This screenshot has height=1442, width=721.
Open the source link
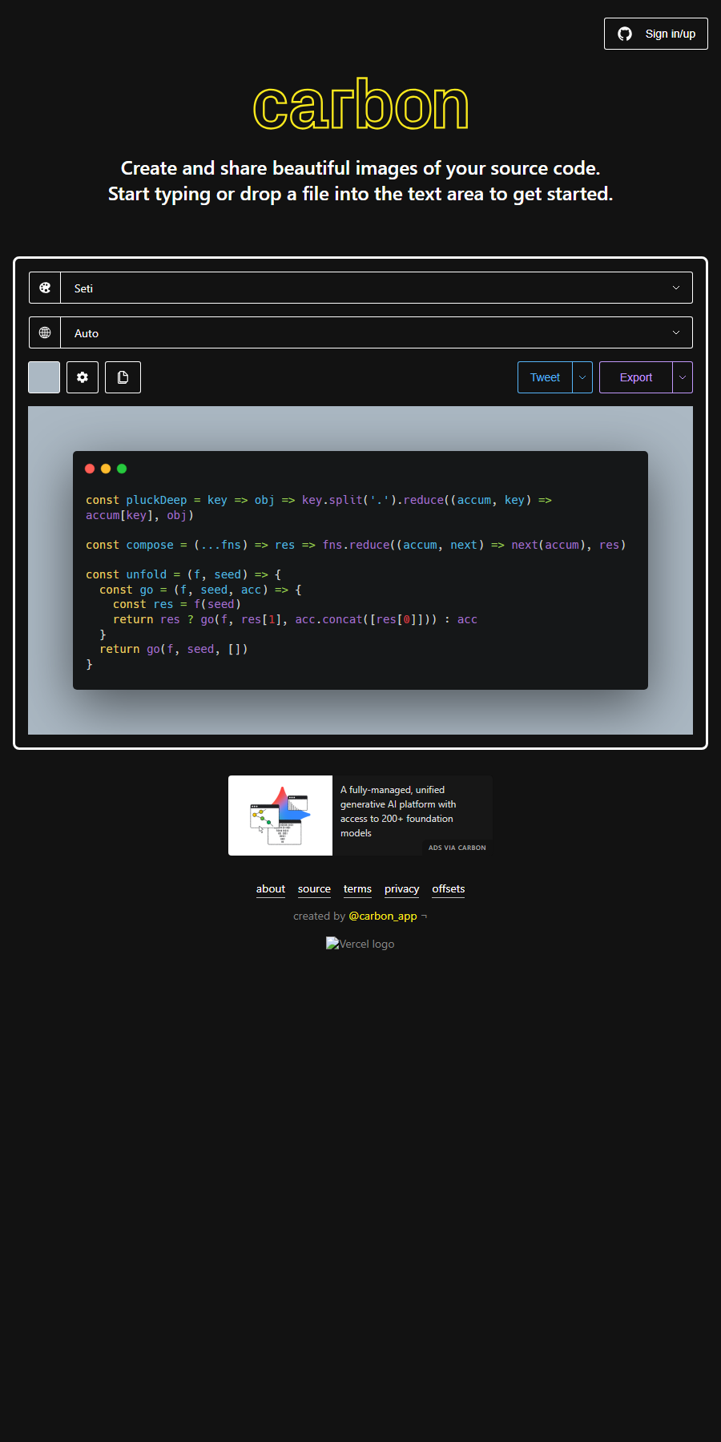pos(314,889)
